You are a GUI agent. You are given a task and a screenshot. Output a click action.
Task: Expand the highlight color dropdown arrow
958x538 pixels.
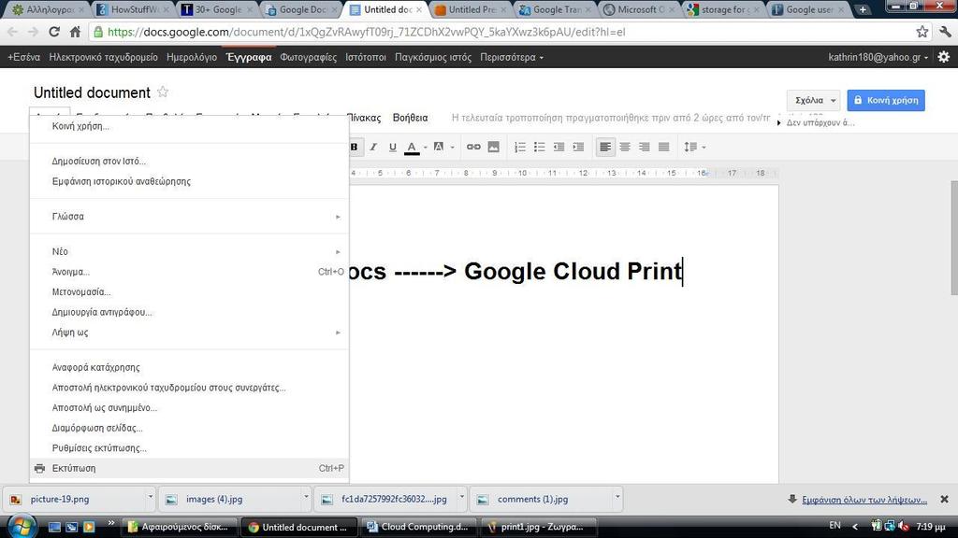point(453,147)
